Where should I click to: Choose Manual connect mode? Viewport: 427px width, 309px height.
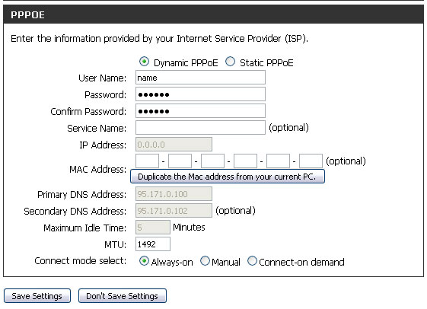point(205,261)
